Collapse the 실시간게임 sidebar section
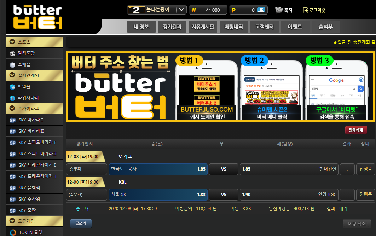The width and height of the screenshot is (376, 236). point(12,75)
